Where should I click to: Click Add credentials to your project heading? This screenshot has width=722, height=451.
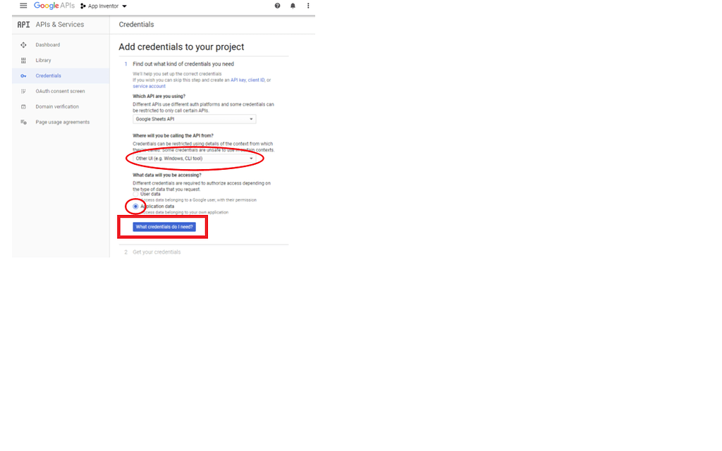coord(181,47)
